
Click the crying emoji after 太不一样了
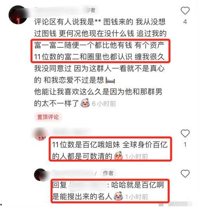[85, 103]
